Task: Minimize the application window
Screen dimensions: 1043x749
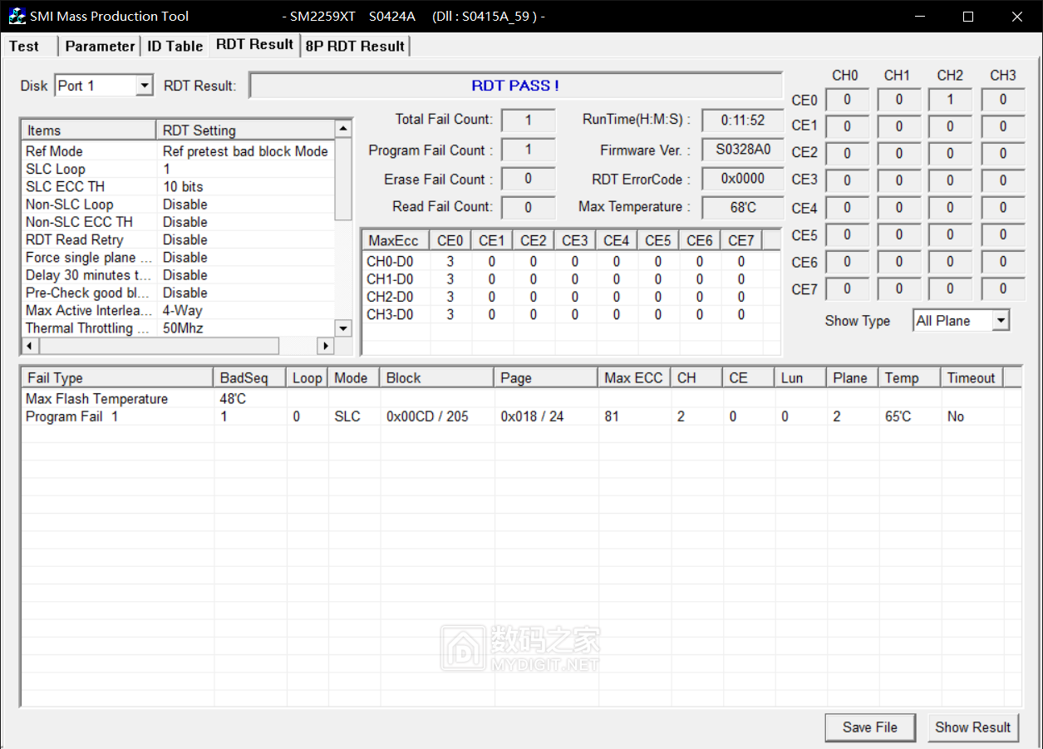Action: tap(920, 16)
